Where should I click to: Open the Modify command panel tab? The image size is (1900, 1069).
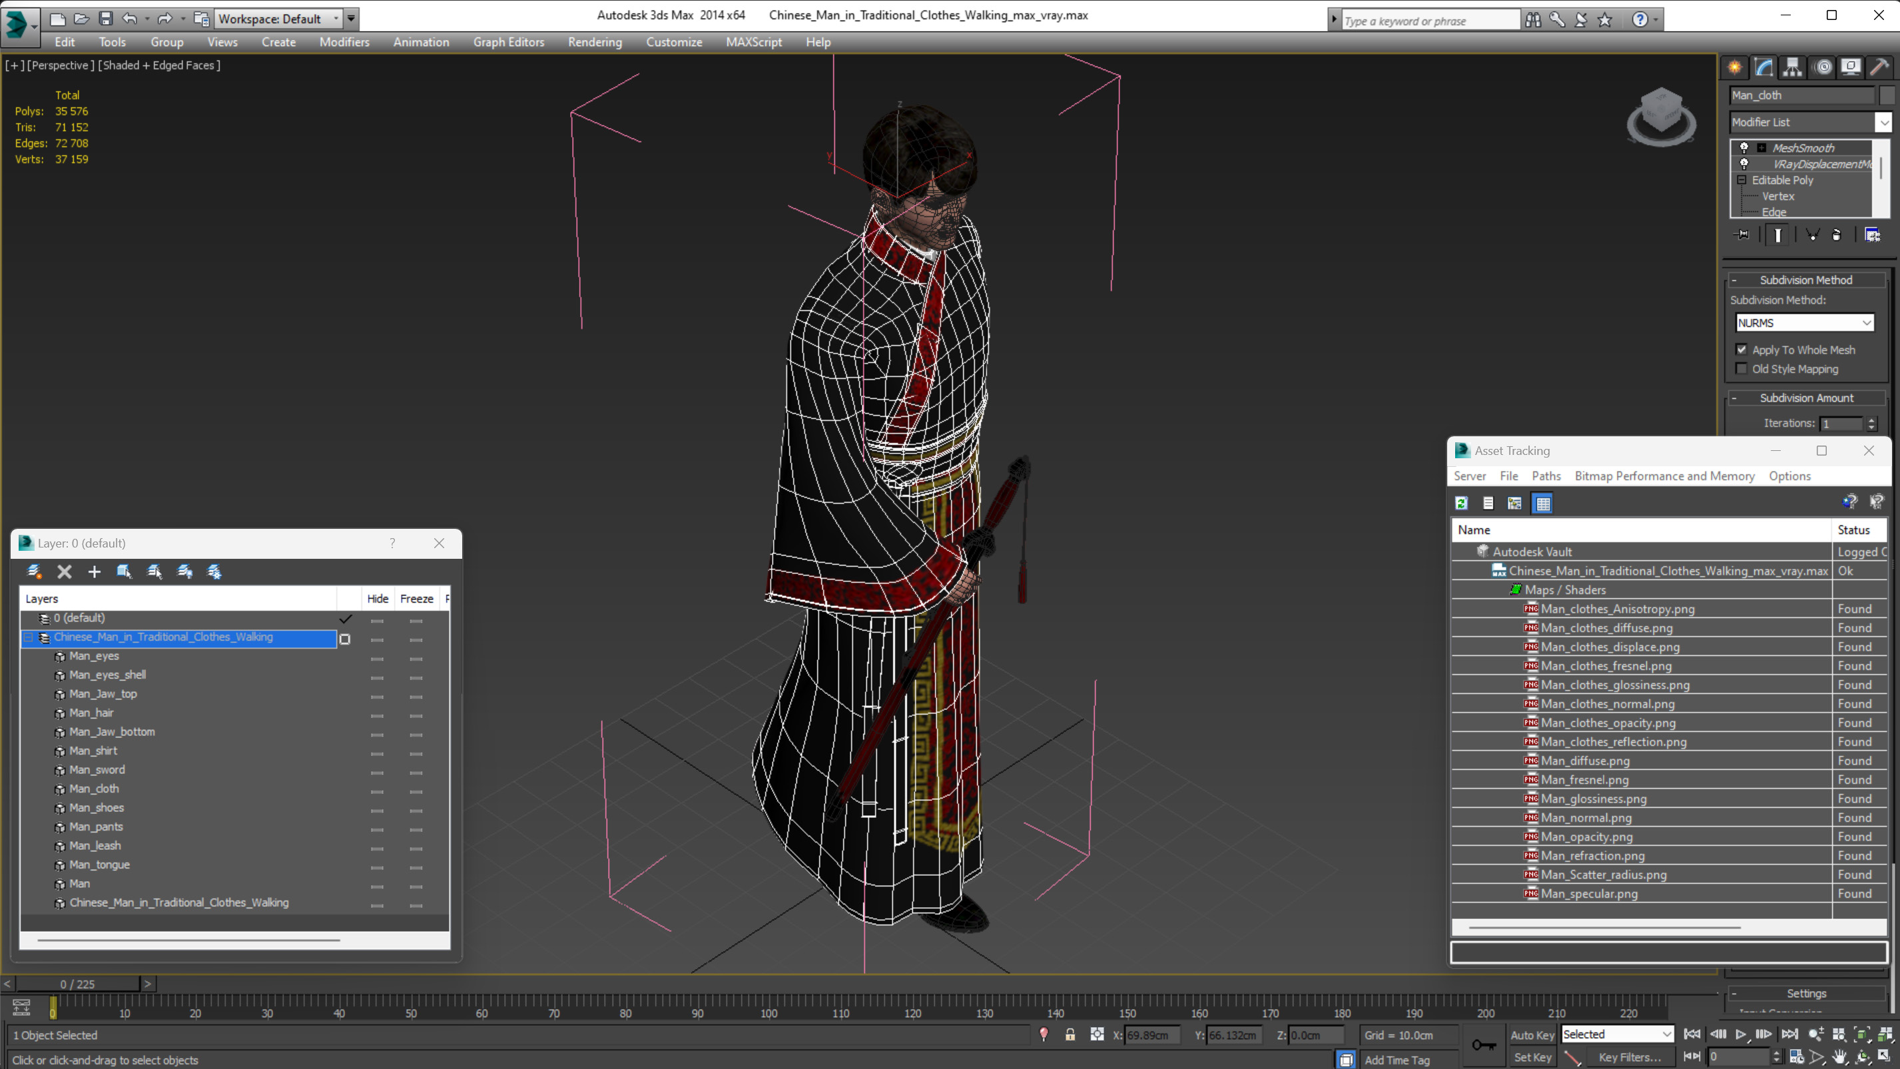click(1763, 67)
